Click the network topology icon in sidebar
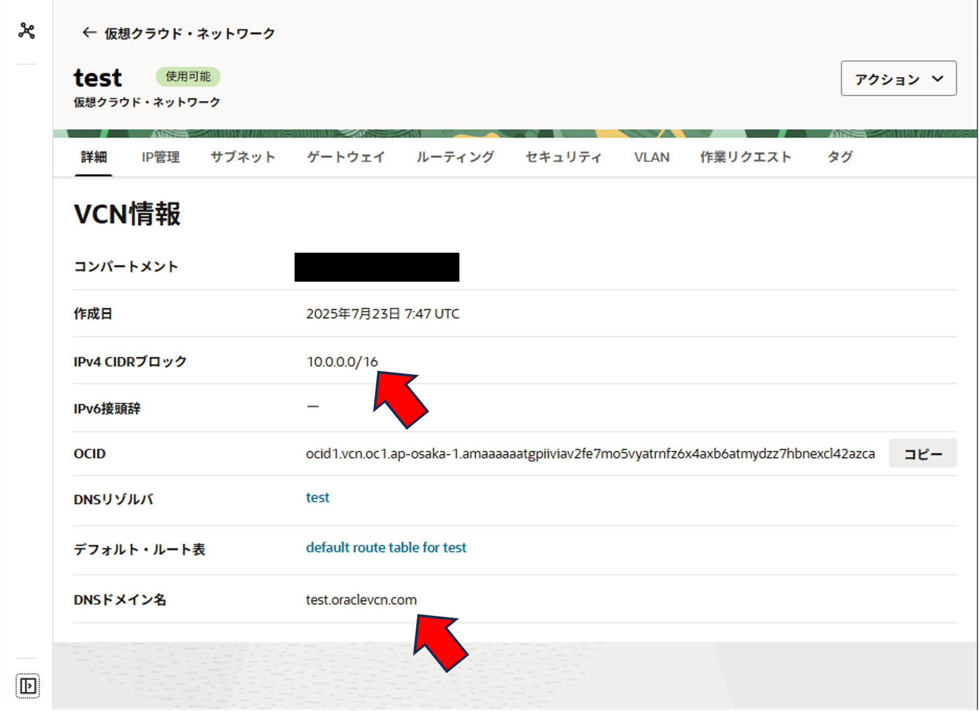 (26, 31)
